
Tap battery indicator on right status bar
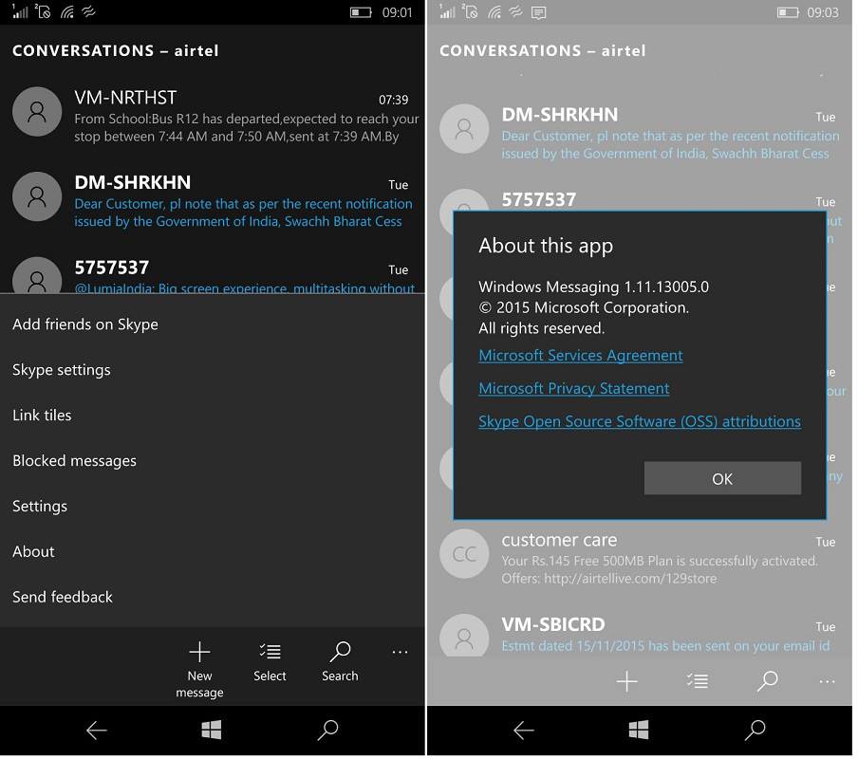(x=789, y=12)
